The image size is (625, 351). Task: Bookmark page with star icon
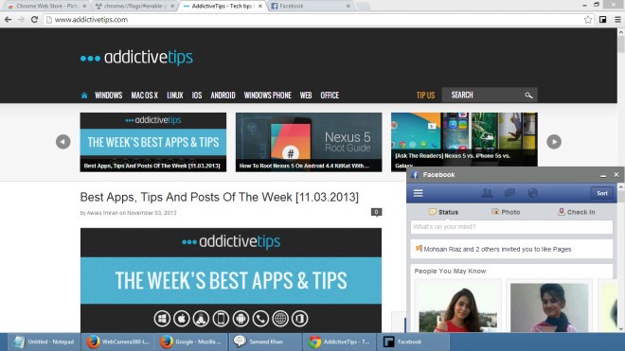(587, 20)
